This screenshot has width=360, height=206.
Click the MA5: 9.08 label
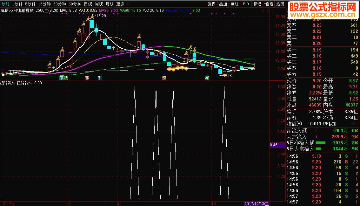[68, 10]
